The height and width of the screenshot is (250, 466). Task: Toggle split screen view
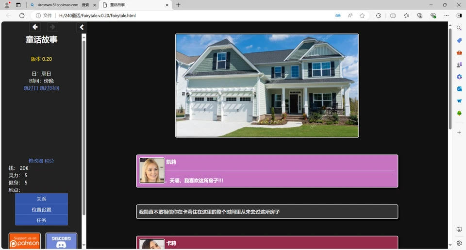393,16
